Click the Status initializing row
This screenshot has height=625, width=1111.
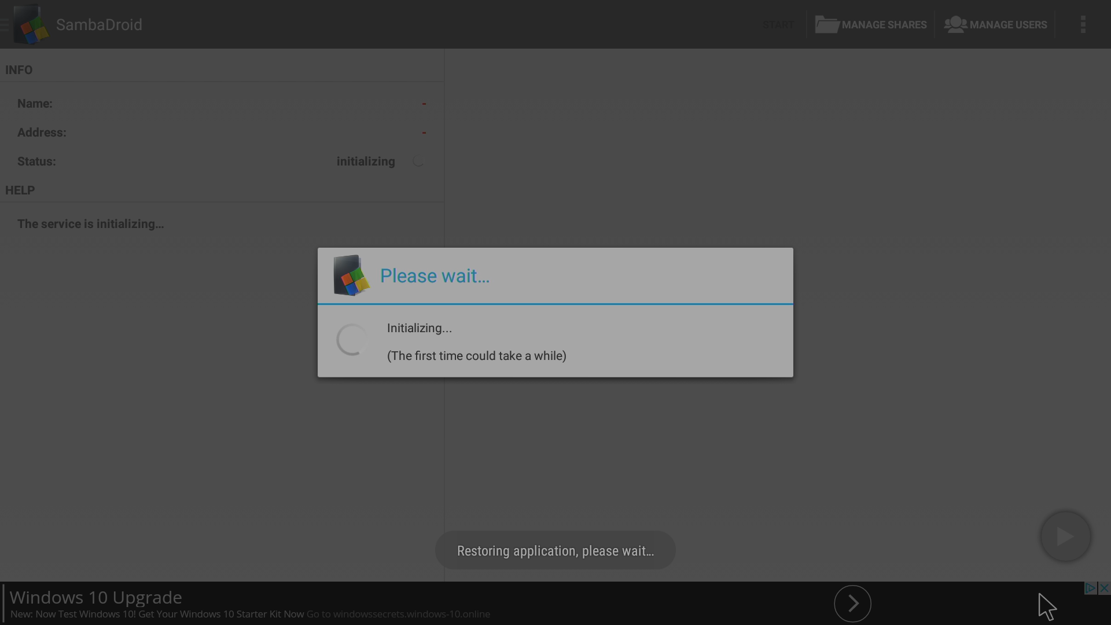tap(222, 161)
